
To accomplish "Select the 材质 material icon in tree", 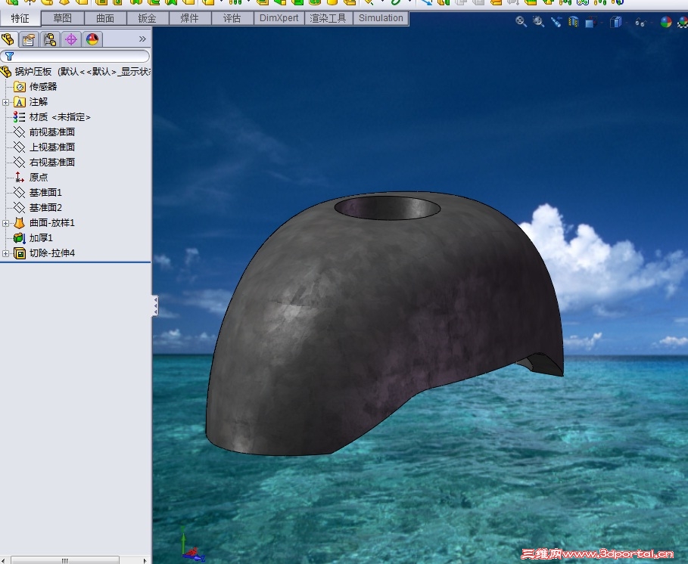I will pos(20,117).
